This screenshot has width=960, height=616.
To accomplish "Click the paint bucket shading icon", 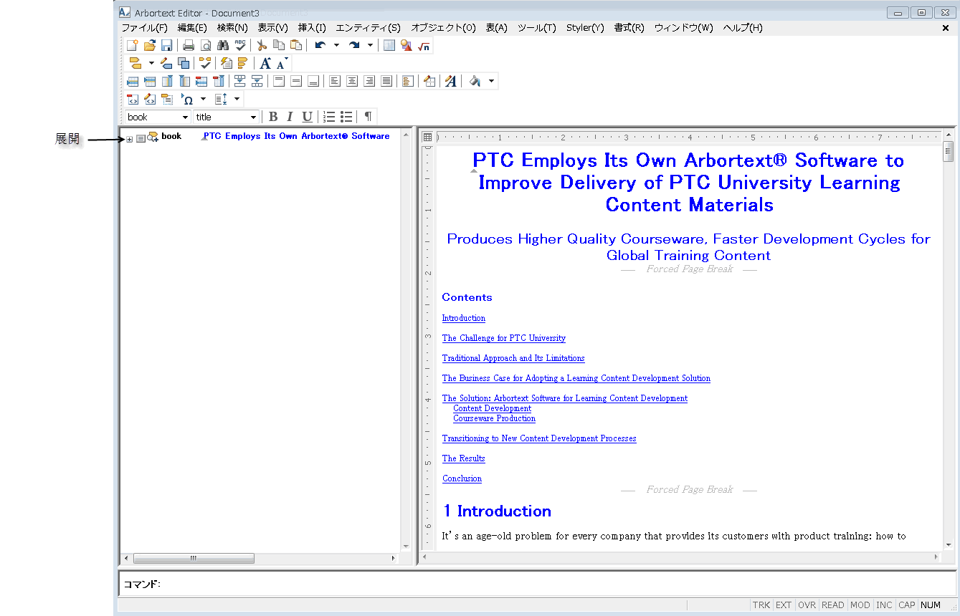I will 475,81.
